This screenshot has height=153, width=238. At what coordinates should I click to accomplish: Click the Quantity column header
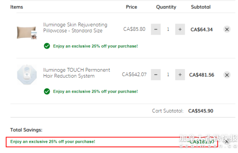tap(166, 7)
